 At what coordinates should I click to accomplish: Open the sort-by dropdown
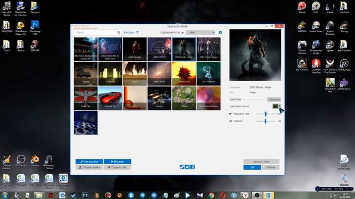click(200, 33)
